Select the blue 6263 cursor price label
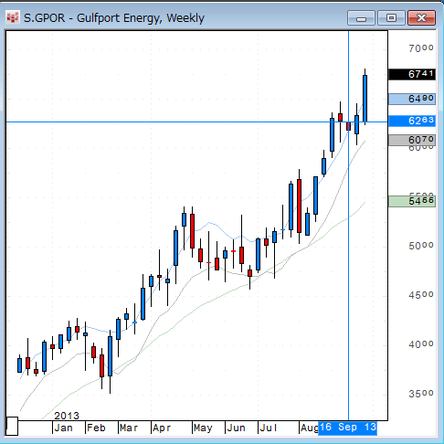The image size is (444, 444). 412,121
